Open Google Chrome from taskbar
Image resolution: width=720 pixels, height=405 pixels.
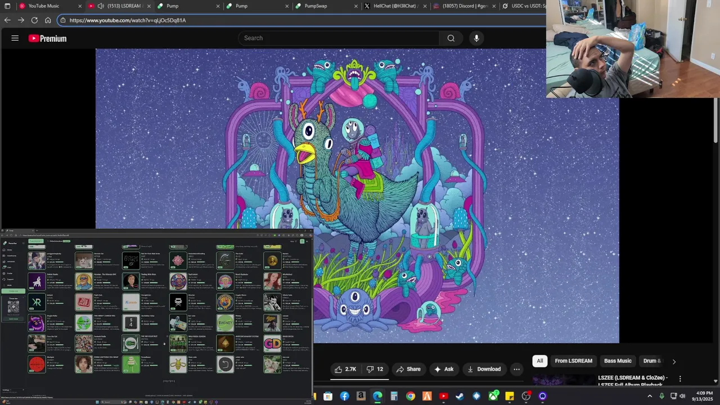click(411, 396)
